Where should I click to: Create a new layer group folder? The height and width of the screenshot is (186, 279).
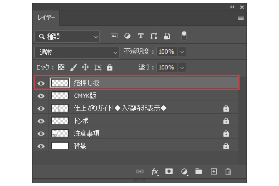(x=199, y=172)
